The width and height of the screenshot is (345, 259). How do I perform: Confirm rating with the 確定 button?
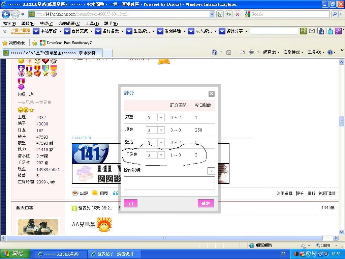206,203
